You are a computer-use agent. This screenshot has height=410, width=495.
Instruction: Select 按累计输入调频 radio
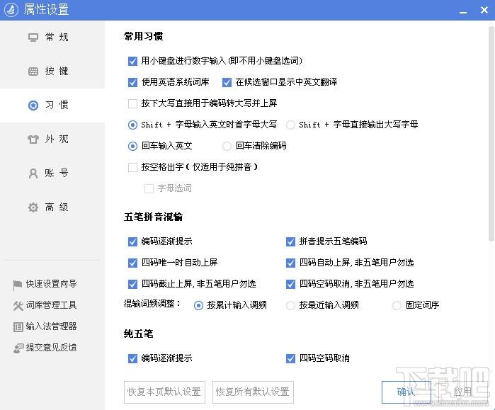click(x=198, y=305)
